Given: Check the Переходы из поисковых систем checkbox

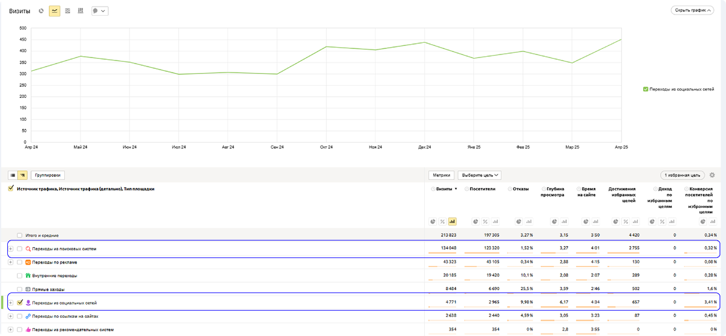Looking at the screenshot, I should coord(20,248).
